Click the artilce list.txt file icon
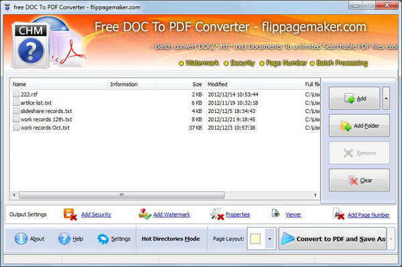This screenshot has width=402, height=267. pyautogui.click(x=16, y=102)
